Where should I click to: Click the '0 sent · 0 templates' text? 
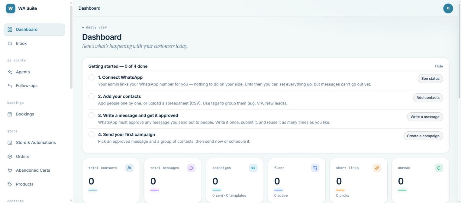229,195
